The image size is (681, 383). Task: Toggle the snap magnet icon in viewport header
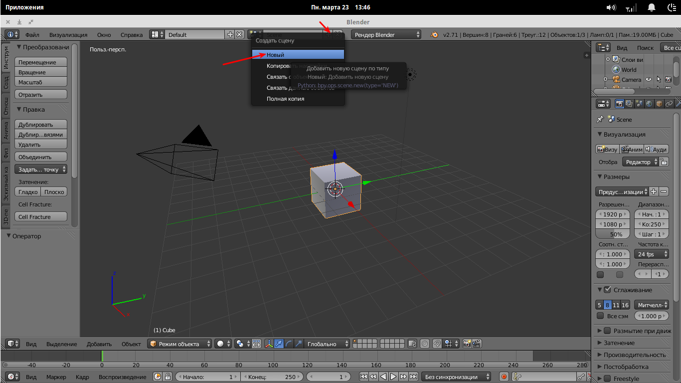(x=437, y=344)
